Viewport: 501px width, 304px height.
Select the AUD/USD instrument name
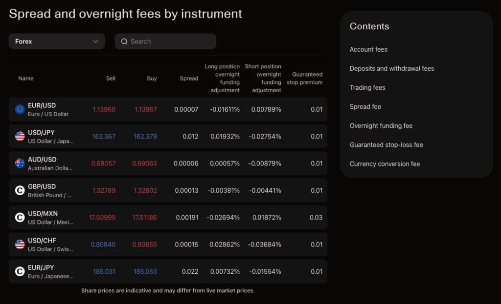point(42,160)
